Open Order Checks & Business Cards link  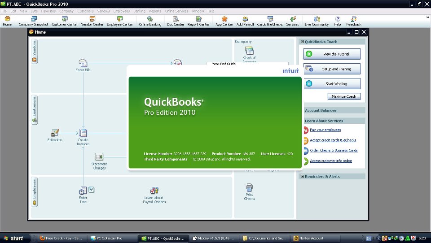pos(334,150)
